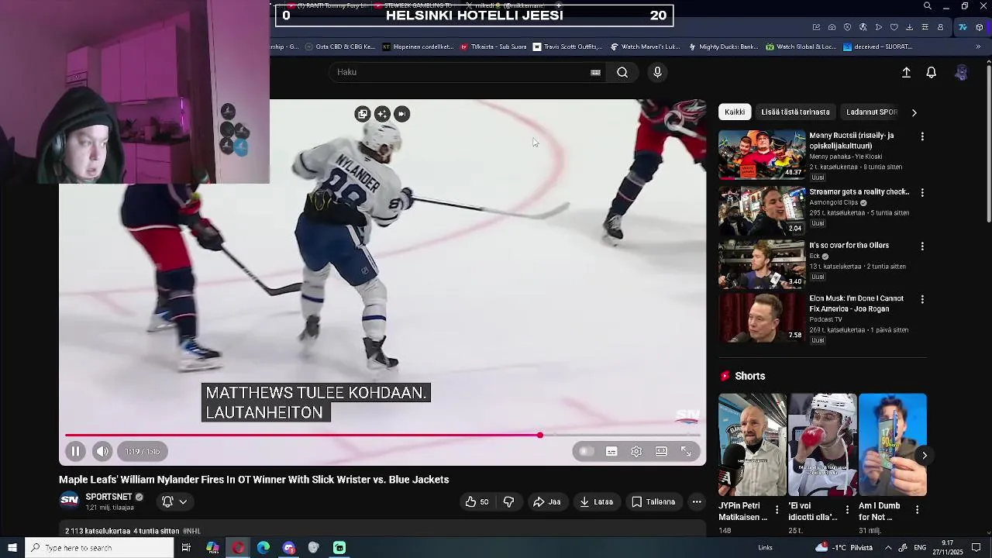Open options menu for Elon Musk video
The image size is (992, 558).
point(922,299)
